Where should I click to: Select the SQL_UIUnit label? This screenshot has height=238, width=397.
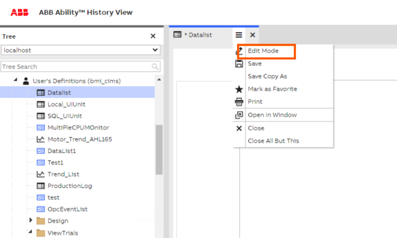click(x=64, y=116)
